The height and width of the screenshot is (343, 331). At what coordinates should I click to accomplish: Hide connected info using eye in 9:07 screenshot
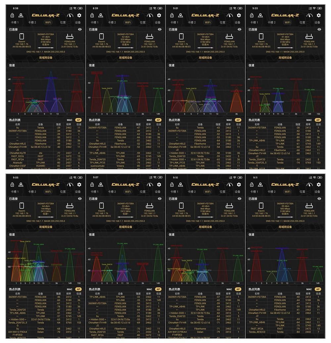pos(160,199)
